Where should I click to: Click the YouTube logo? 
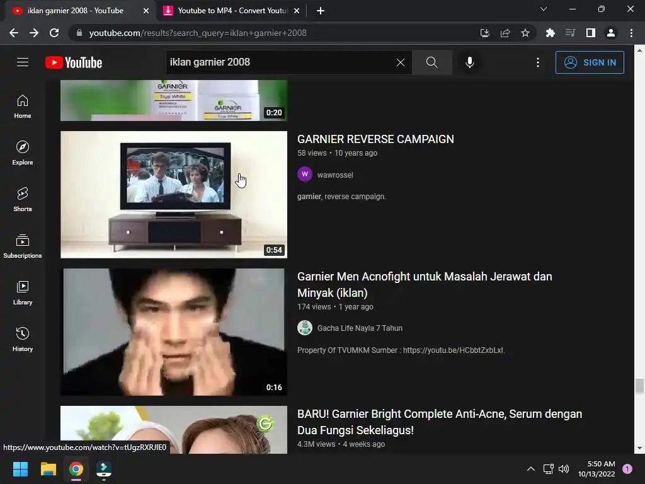pos(74,62)
